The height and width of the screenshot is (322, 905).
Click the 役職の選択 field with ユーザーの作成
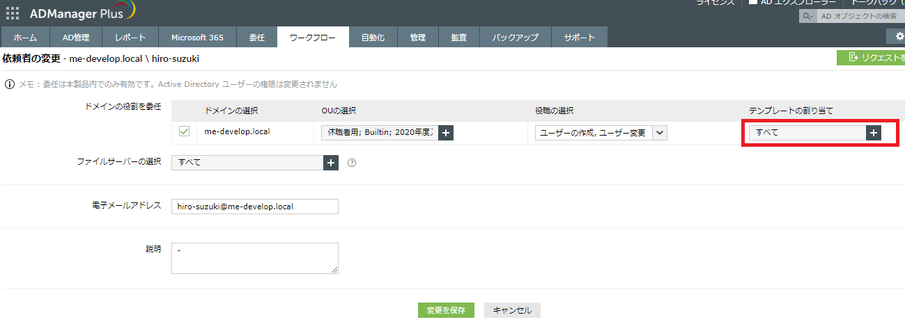point(594,133)
